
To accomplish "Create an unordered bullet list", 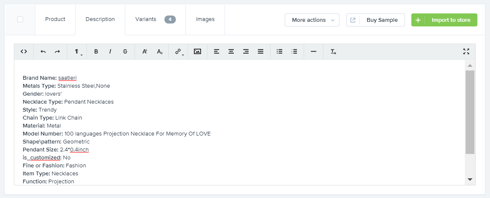I will tap(279, 52).
